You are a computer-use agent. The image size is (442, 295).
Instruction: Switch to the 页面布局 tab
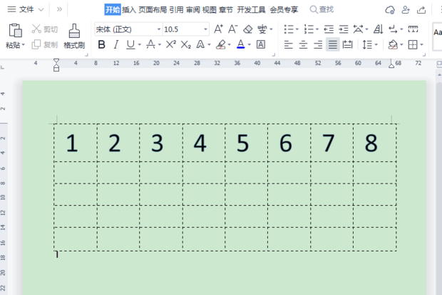(x=153, y=10)
